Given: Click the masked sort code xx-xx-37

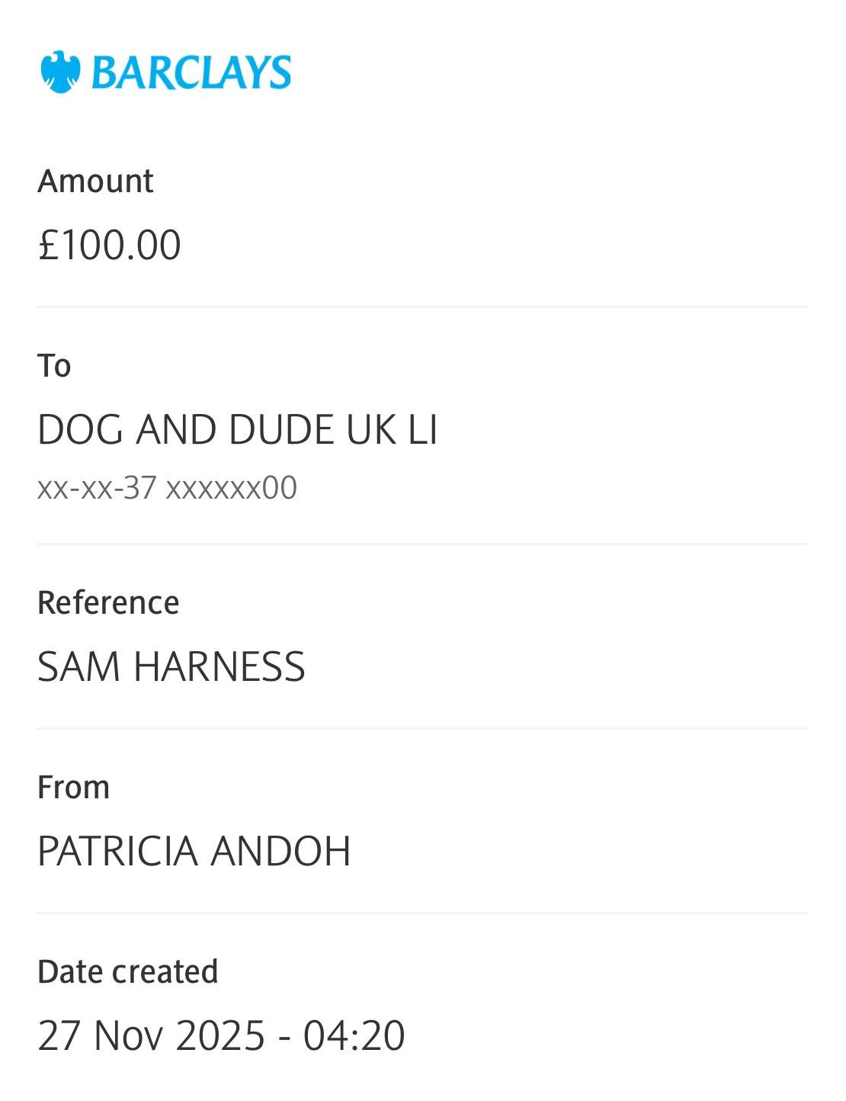Looking at the screenshot, I should tap(97, 488).
